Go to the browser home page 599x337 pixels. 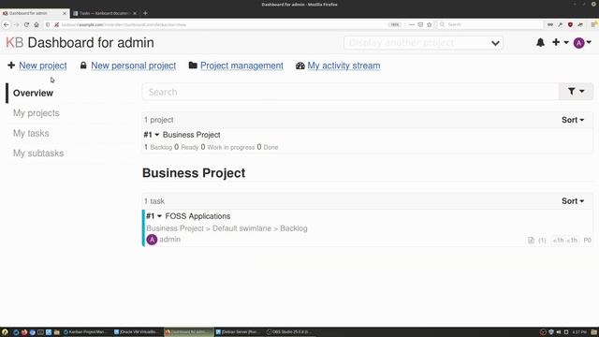[x=37, y=25]
